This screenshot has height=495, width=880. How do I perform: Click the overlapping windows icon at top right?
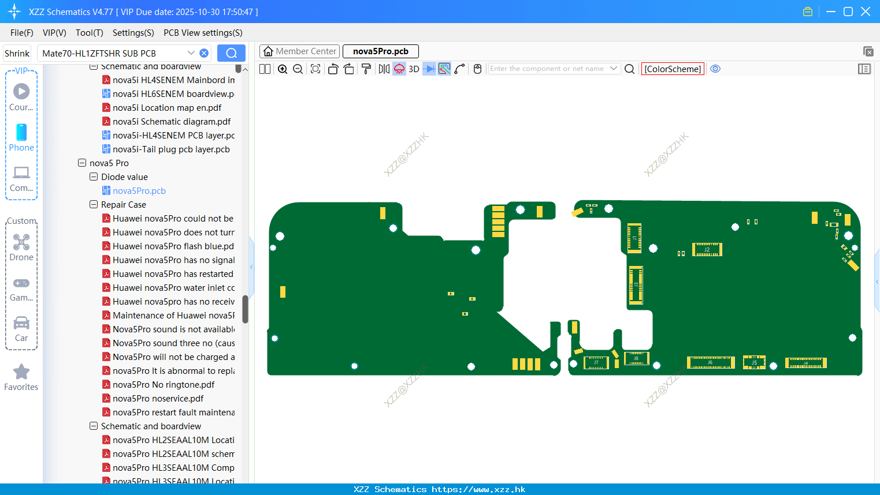868,51
